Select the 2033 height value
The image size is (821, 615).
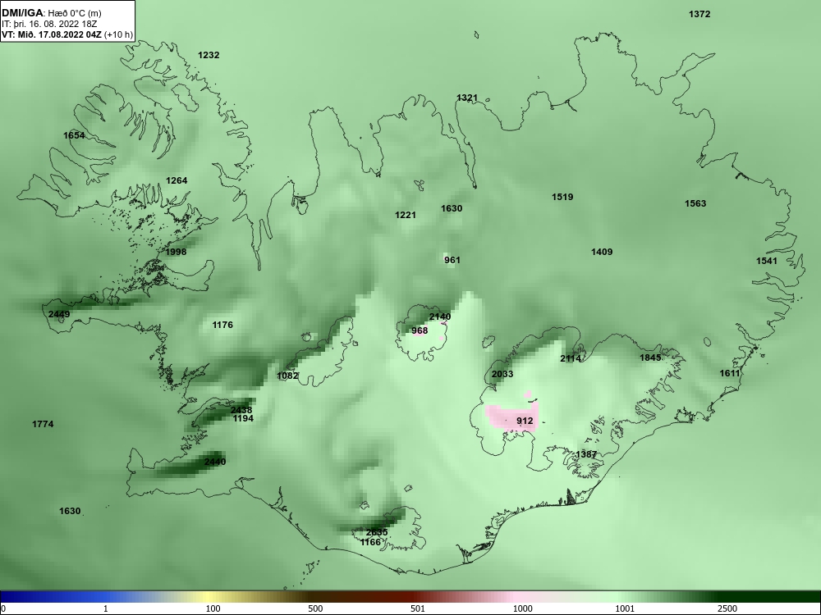[x=502, y=375]
